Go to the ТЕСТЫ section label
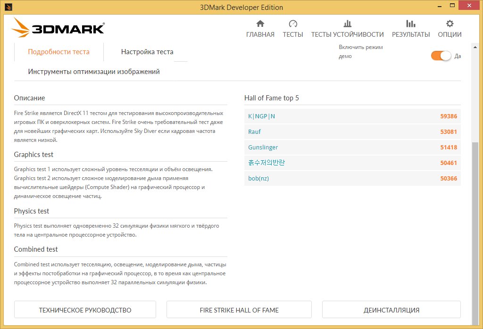The width and height of the screenshot is (483, 329). (293, 34)
